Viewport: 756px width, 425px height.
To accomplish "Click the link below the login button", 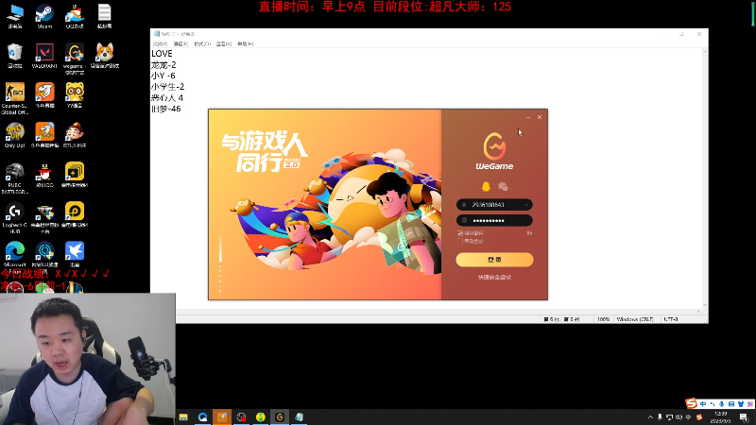I will (x=494, y=277).
